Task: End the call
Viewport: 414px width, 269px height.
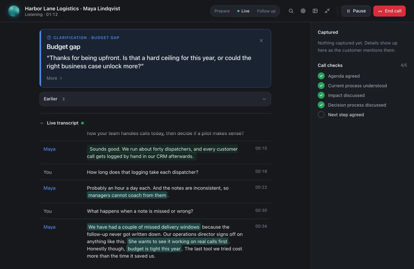Action: coord(389,11)
